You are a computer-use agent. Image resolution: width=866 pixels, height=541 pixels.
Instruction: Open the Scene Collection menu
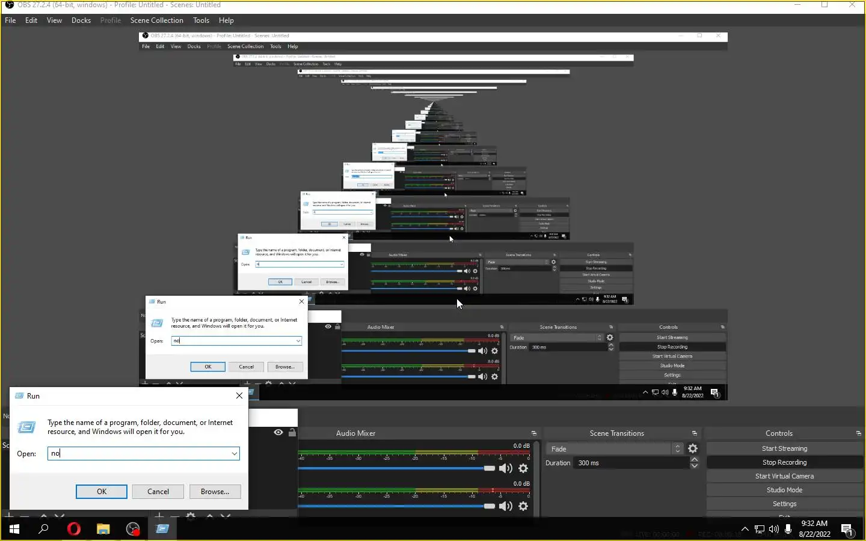[157, 20]
